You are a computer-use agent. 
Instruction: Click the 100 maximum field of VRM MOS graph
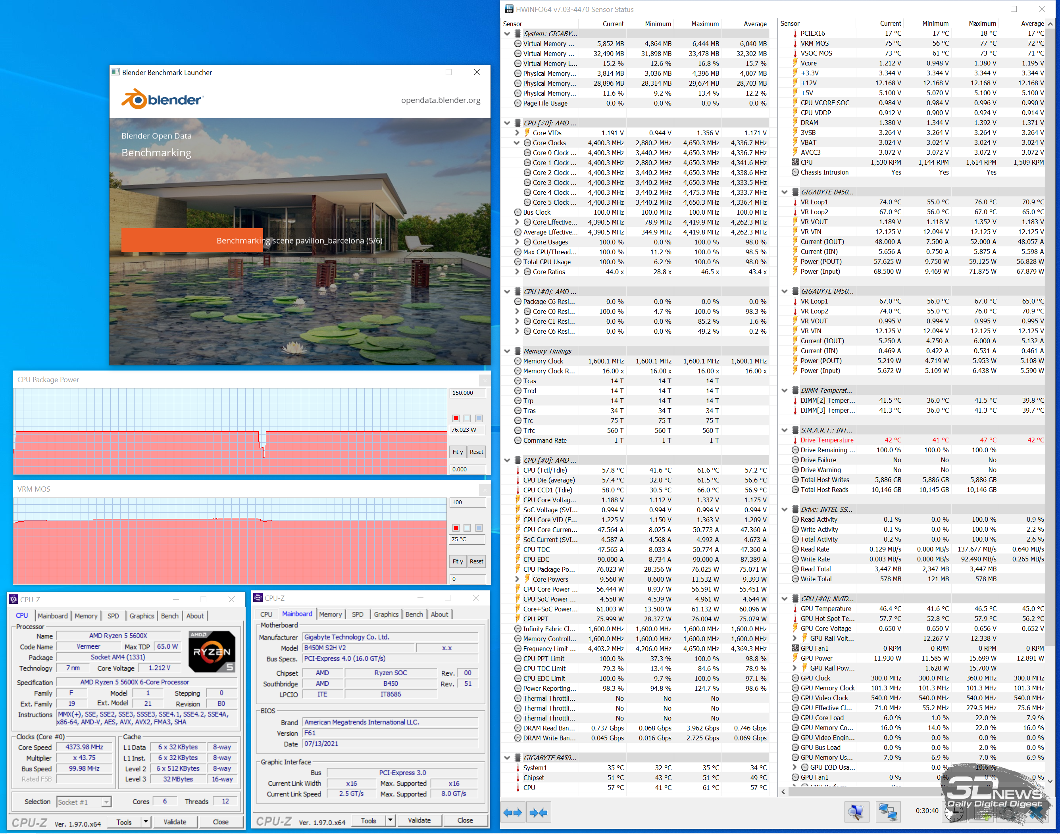point(467,502)
